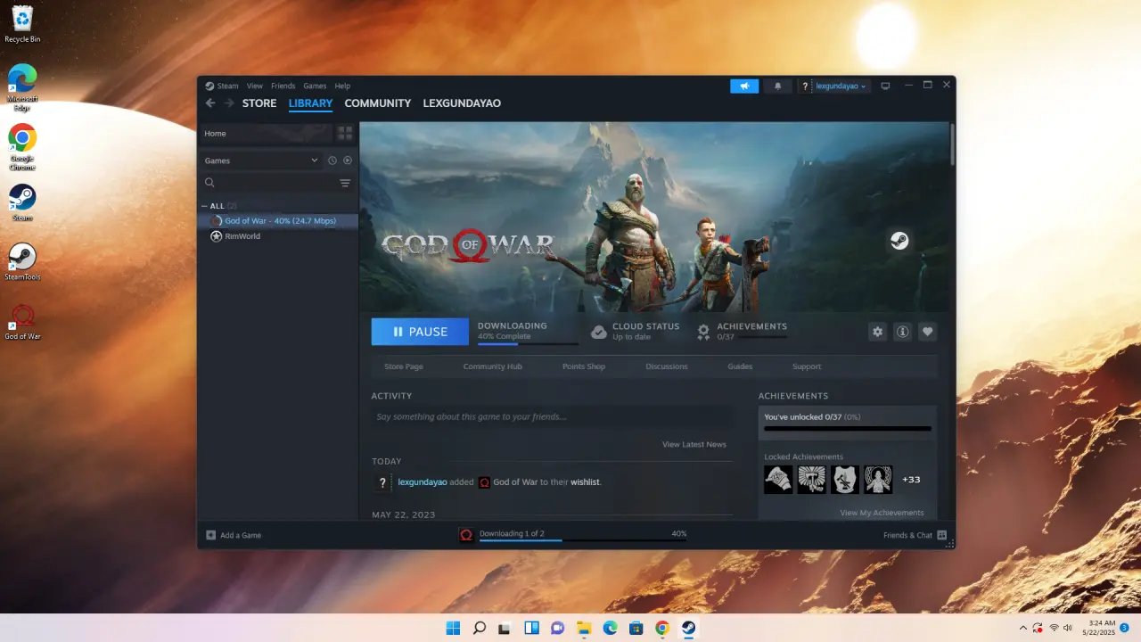The width and height of the screenshot is (1141, 642).
Task: Click the library search field
Action: point(276,183)
